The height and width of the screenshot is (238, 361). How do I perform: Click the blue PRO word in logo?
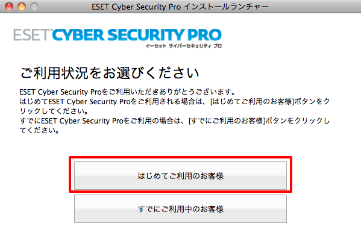click(x=204, y=35)
